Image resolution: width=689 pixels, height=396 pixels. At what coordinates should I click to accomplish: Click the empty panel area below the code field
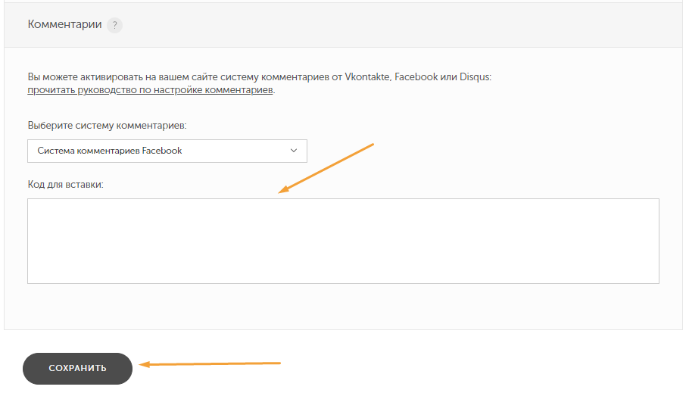tap(343, 307)
